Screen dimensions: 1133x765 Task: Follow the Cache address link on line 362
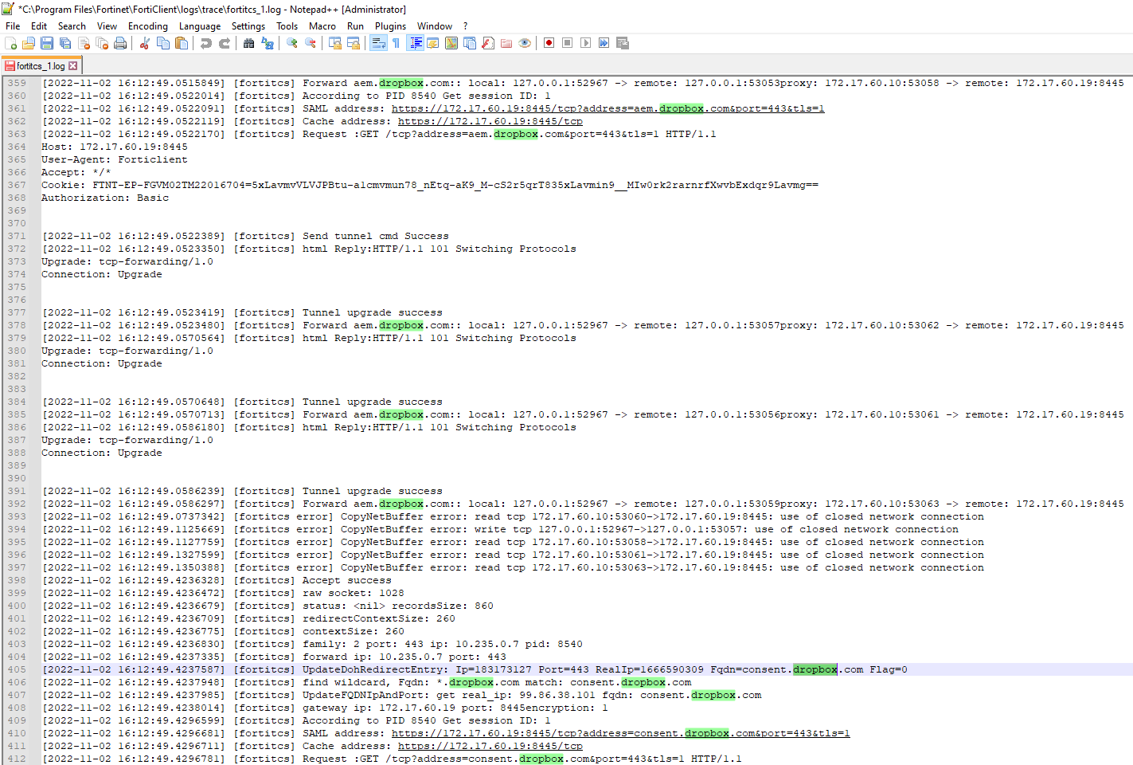[490, 121]
